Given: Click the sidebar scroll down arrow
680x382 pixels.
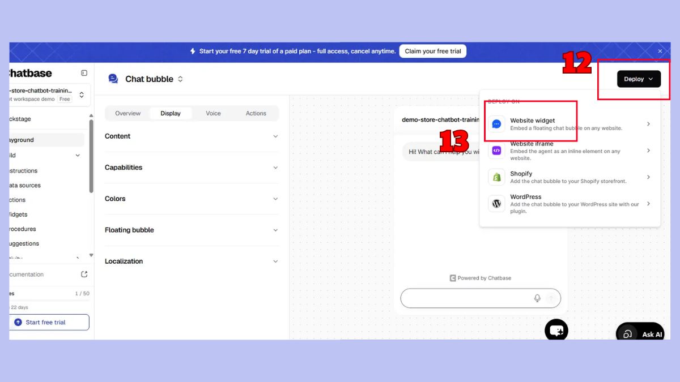Looking at the screenshot, I should [x=91, y=255].
